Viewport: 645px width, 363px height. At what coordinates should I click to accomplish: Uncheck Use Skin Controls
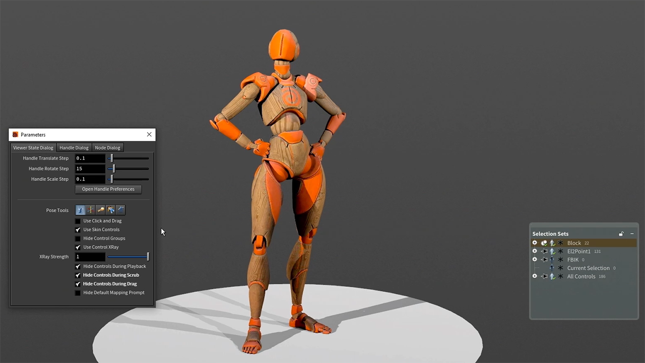pos(78,230)
